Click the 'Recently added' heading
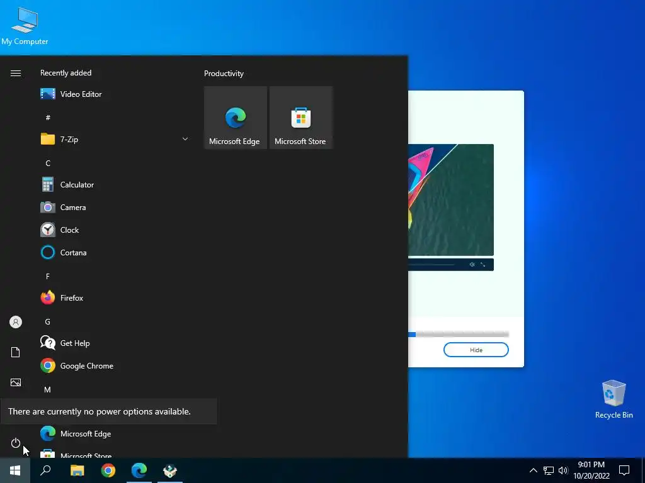This screenshot has width=645, height=483. pos(66,73)
